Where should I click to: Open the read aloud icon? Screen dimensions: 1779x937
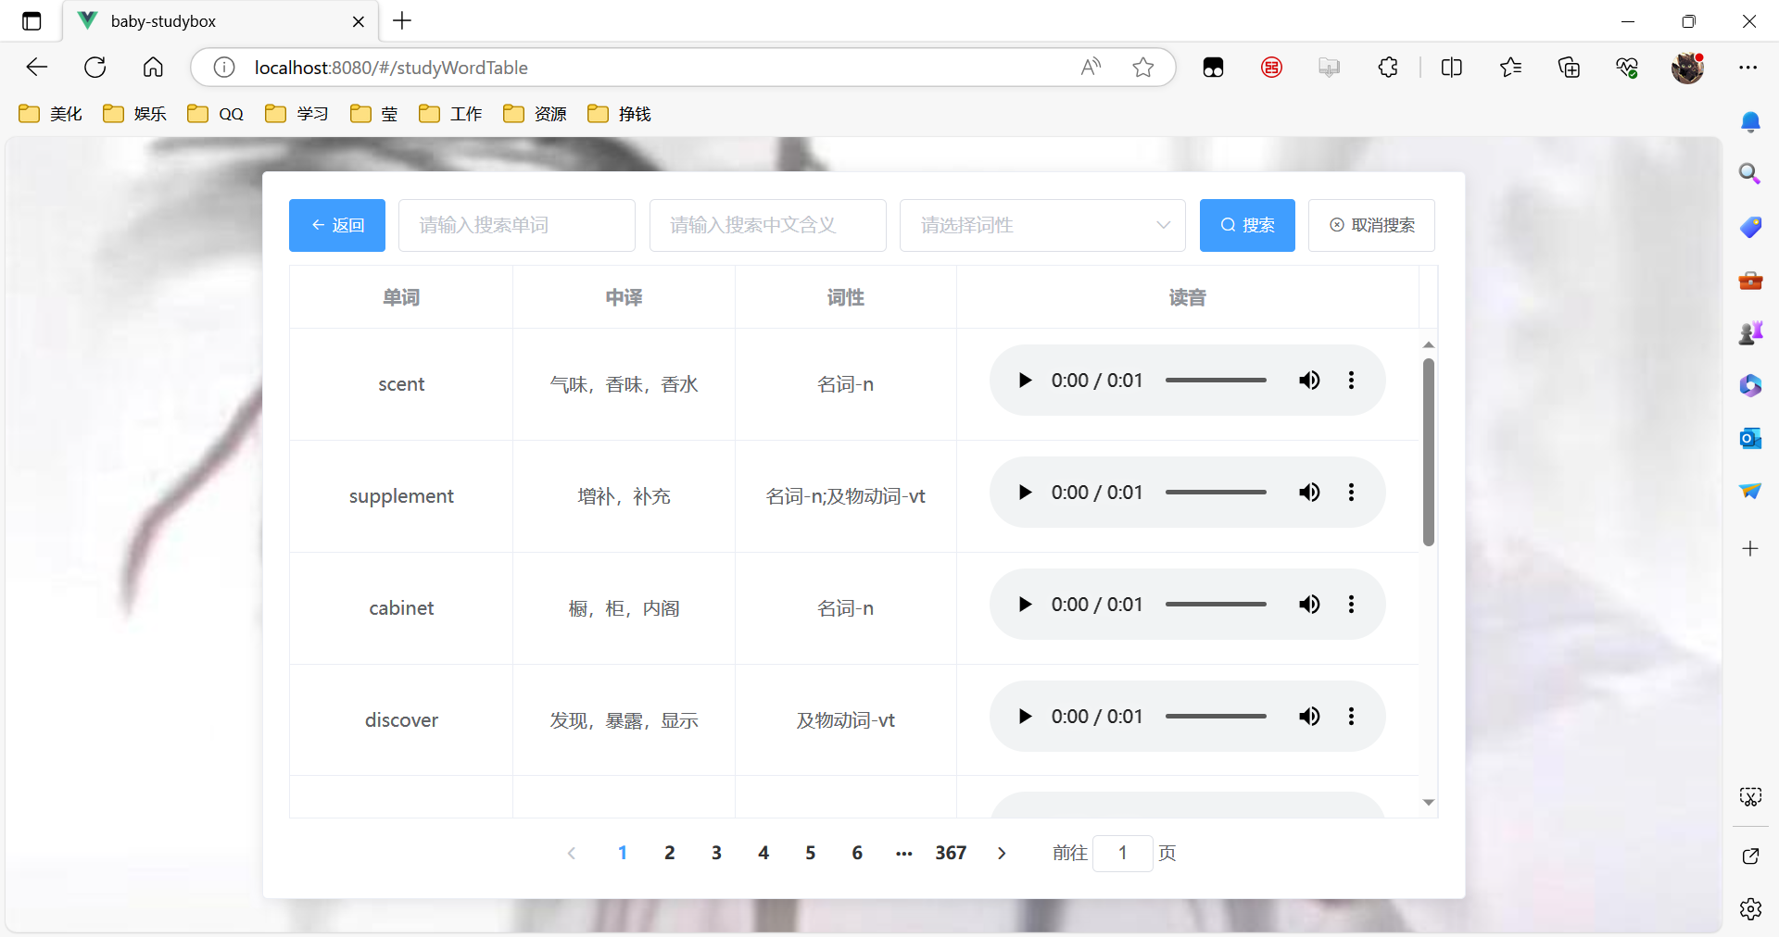[1091, 67]
